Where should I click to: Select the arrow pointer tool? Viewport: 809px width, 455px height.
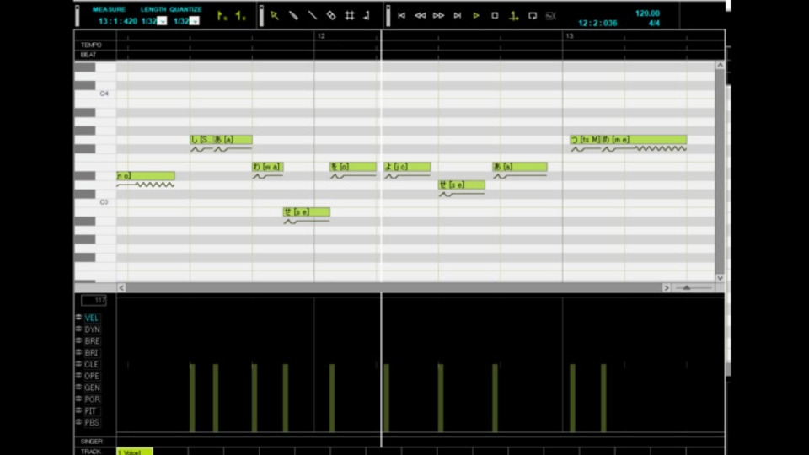click(x=275, y=16)
